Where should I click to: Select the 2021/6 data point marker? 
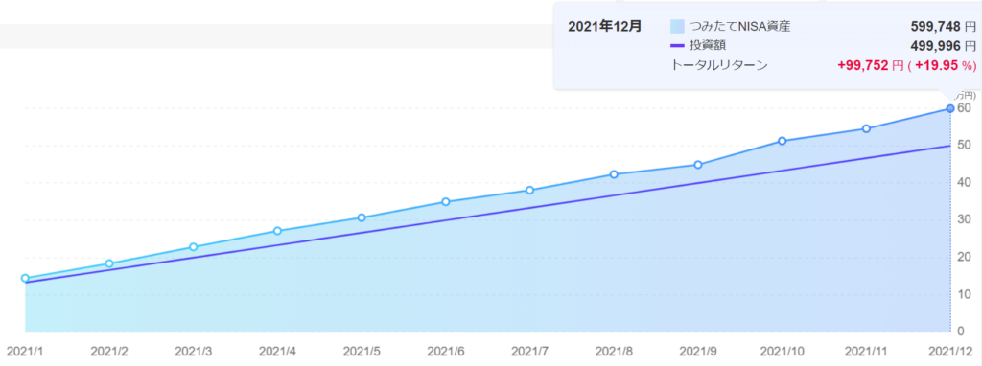pyautogui.click(x=445, y=201)
